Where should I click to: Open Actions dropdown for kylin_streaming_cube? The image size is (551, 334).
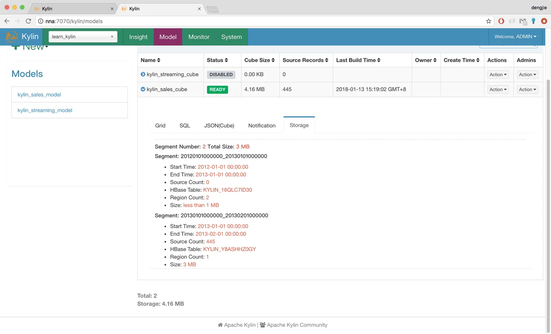tap(498, 74)
